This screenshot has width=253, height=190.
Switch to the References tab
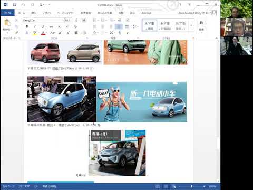[x=86, y=13]
